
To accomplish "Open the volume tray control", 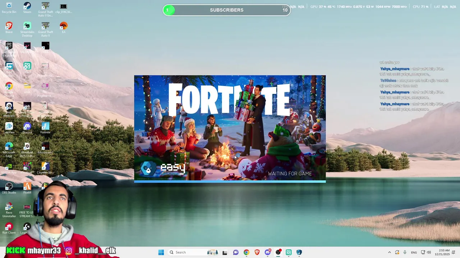I will click(429, 252).
